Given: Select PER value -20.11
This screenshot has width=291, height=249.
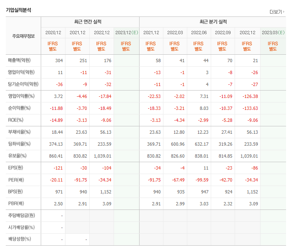Looking at the screenshot, I should [x=56, y=180].
